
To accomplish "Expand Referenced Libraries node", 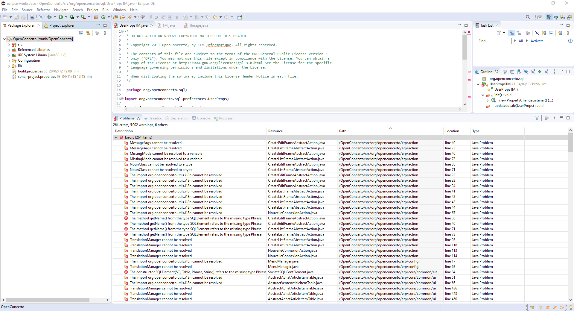I will point(9,50).
